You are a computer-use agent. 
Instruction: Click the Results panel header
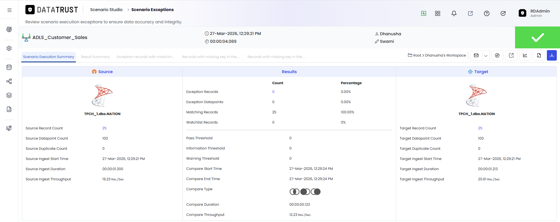289,72
